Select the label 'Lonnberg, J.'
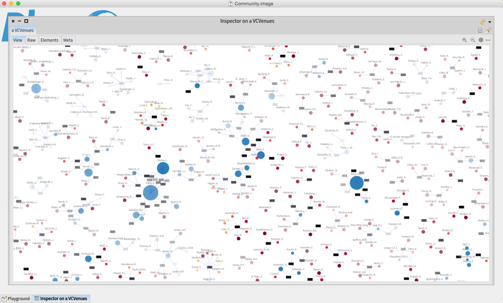 pos(311,193)
